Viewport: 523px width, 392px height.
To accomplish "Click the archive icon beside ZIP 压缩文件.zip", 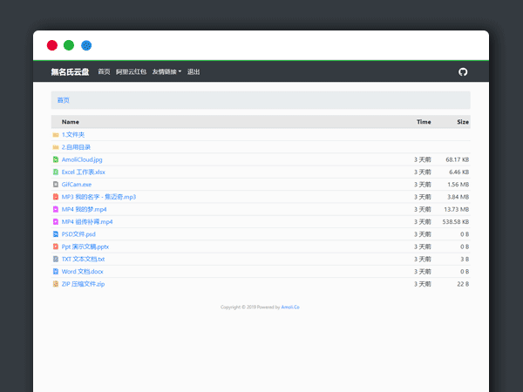I will (56, 284).
